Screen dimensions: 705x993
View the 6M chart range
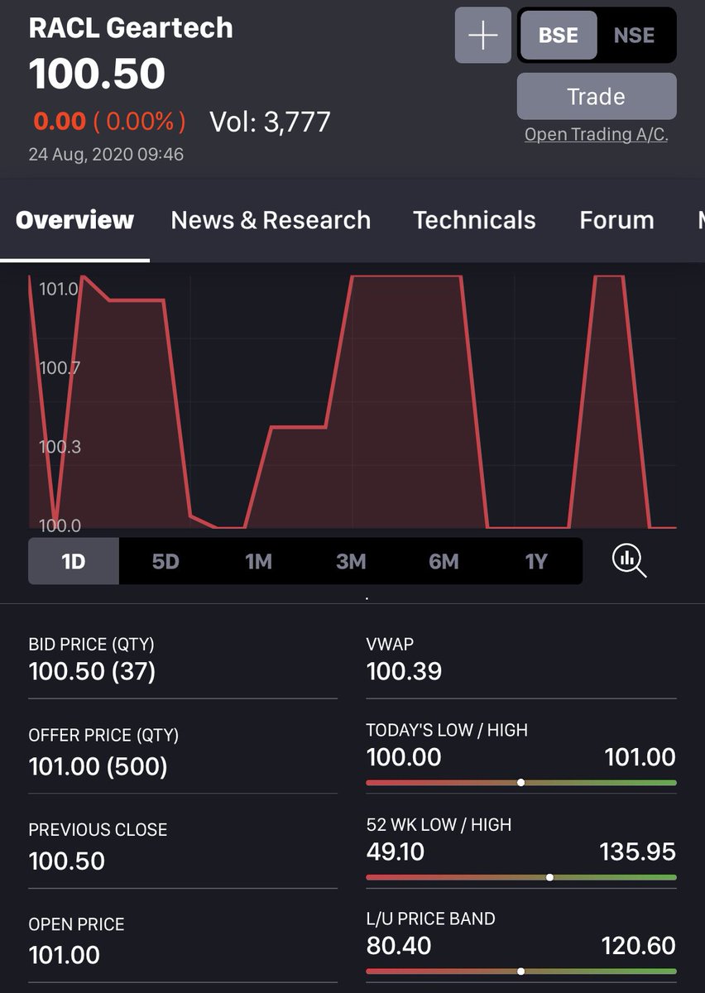tap(444, 561)
